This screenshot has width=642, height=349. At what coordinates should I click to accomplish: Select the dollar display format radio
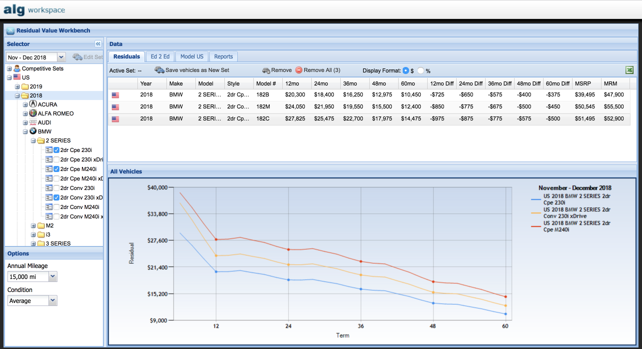[406, 70]
